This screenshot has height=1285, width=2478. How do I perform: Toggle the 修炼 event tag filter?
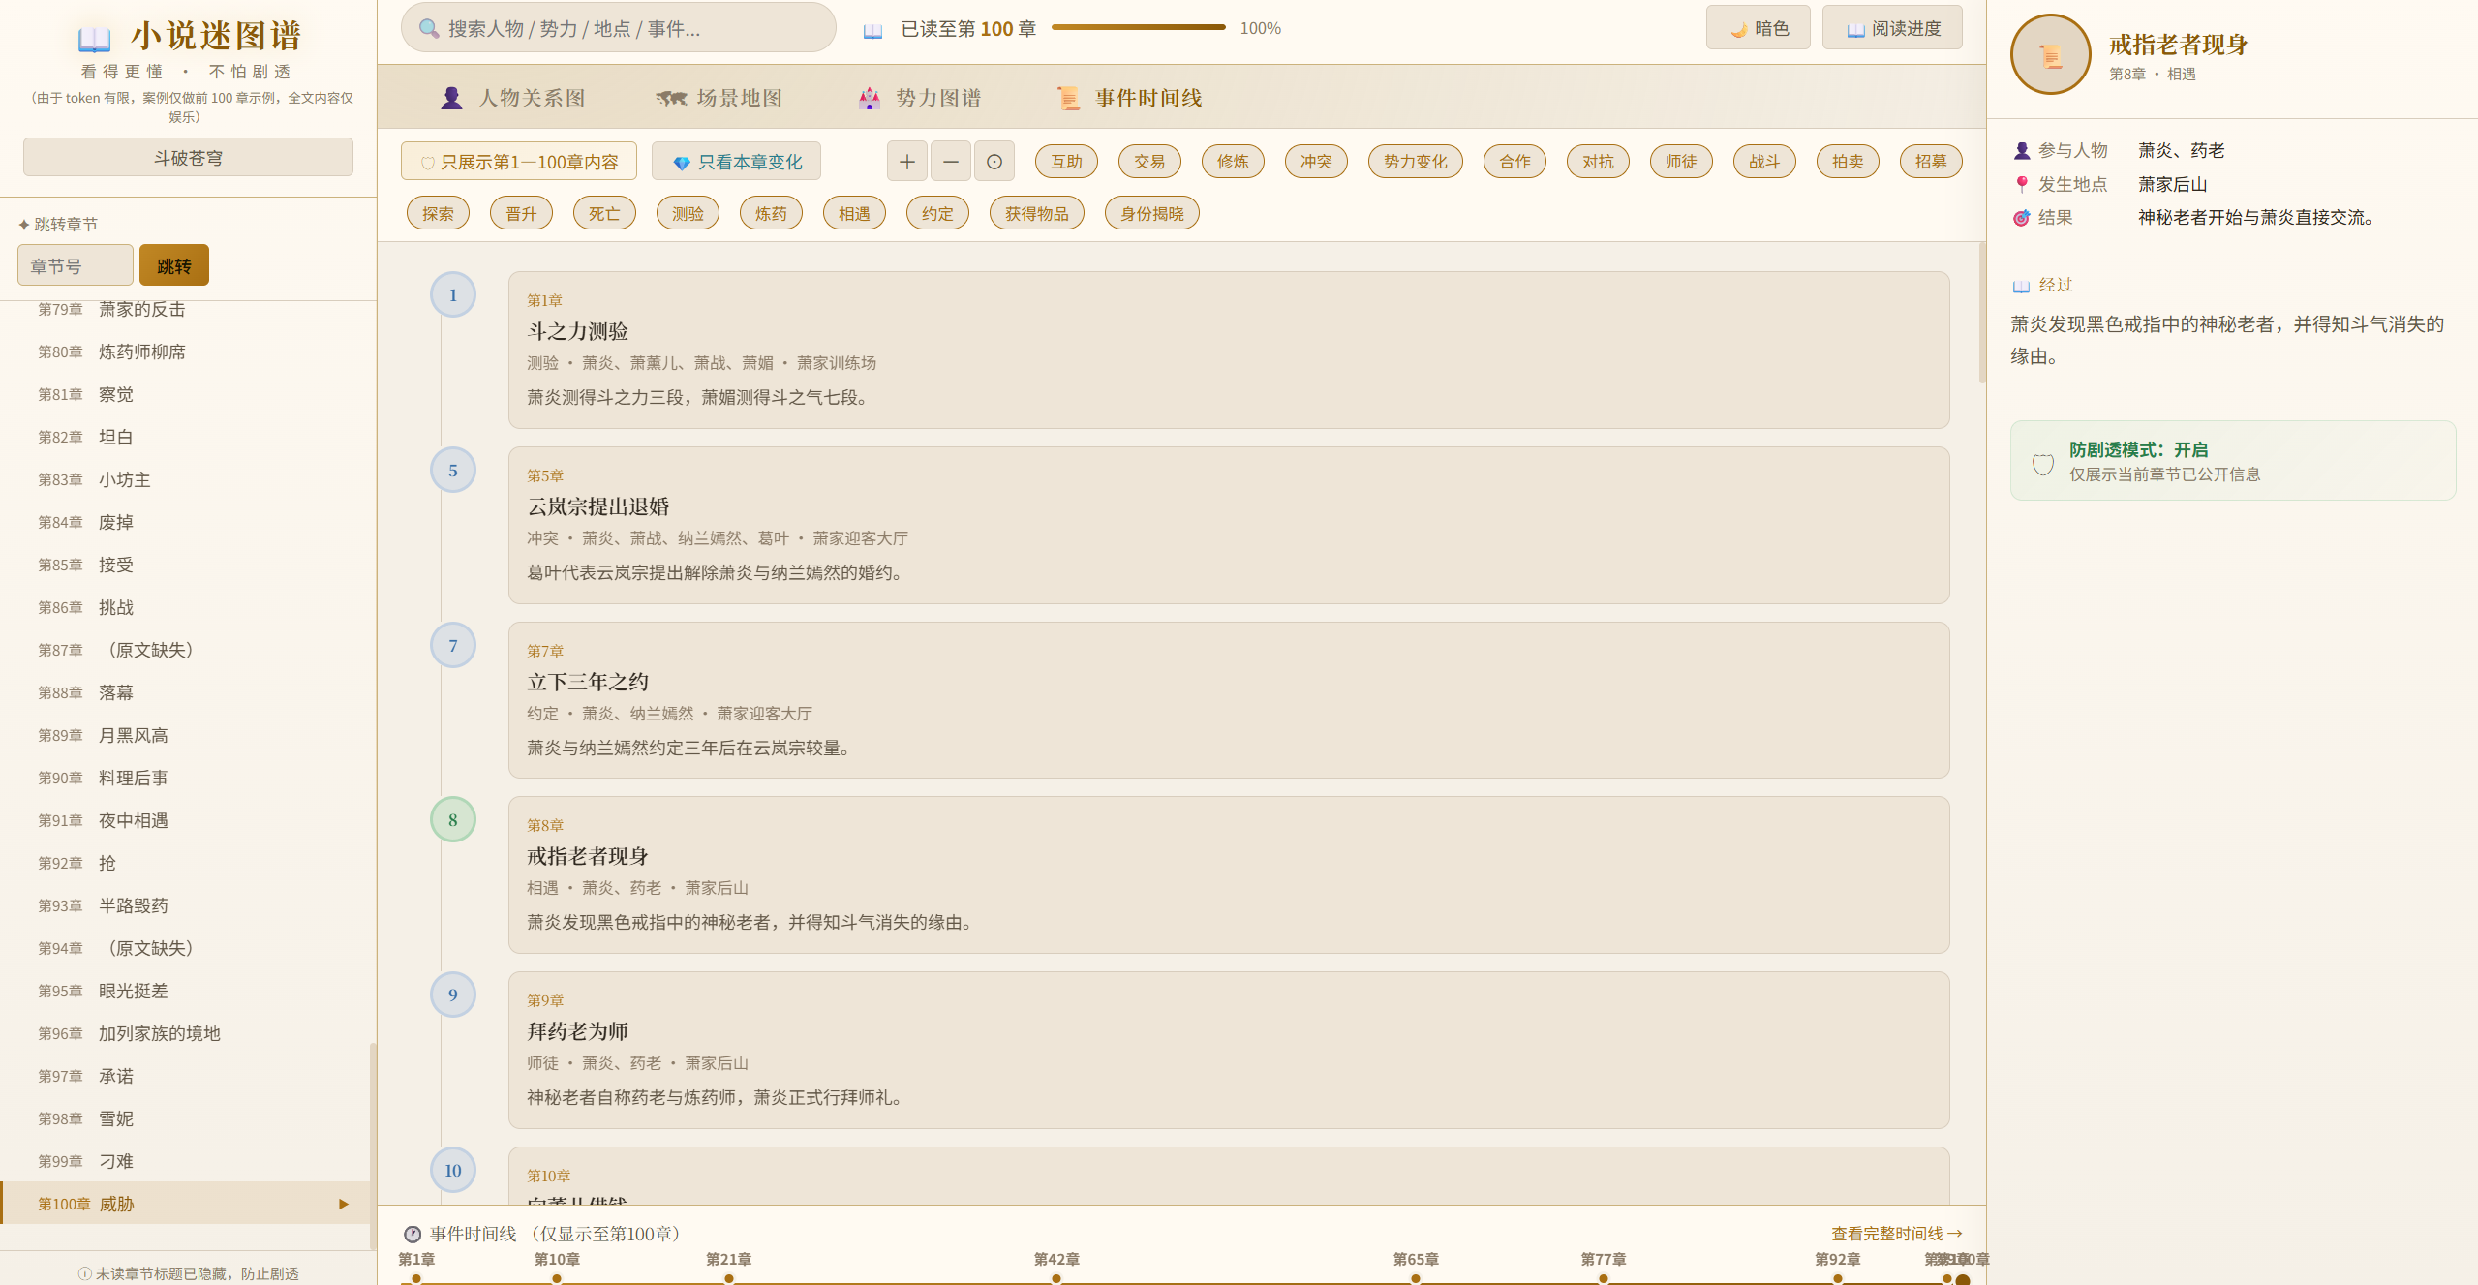click(x=1233, y=162)
